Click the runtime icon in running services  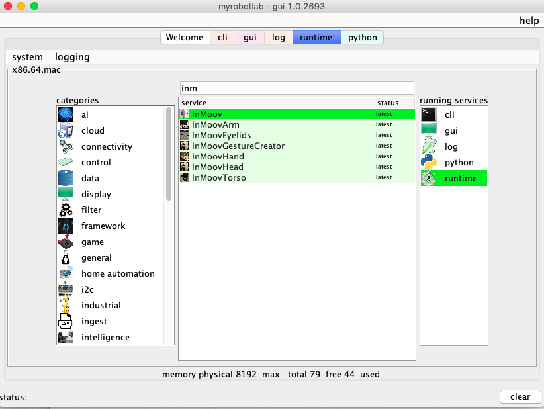429,178
